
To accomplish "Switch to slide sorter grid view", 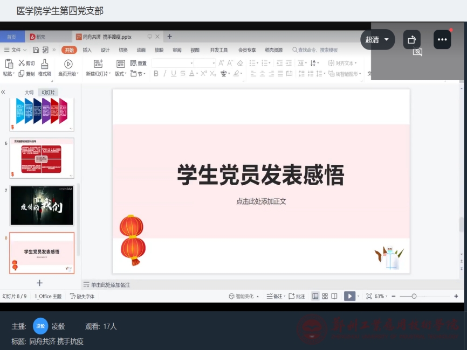I will 325,296.
